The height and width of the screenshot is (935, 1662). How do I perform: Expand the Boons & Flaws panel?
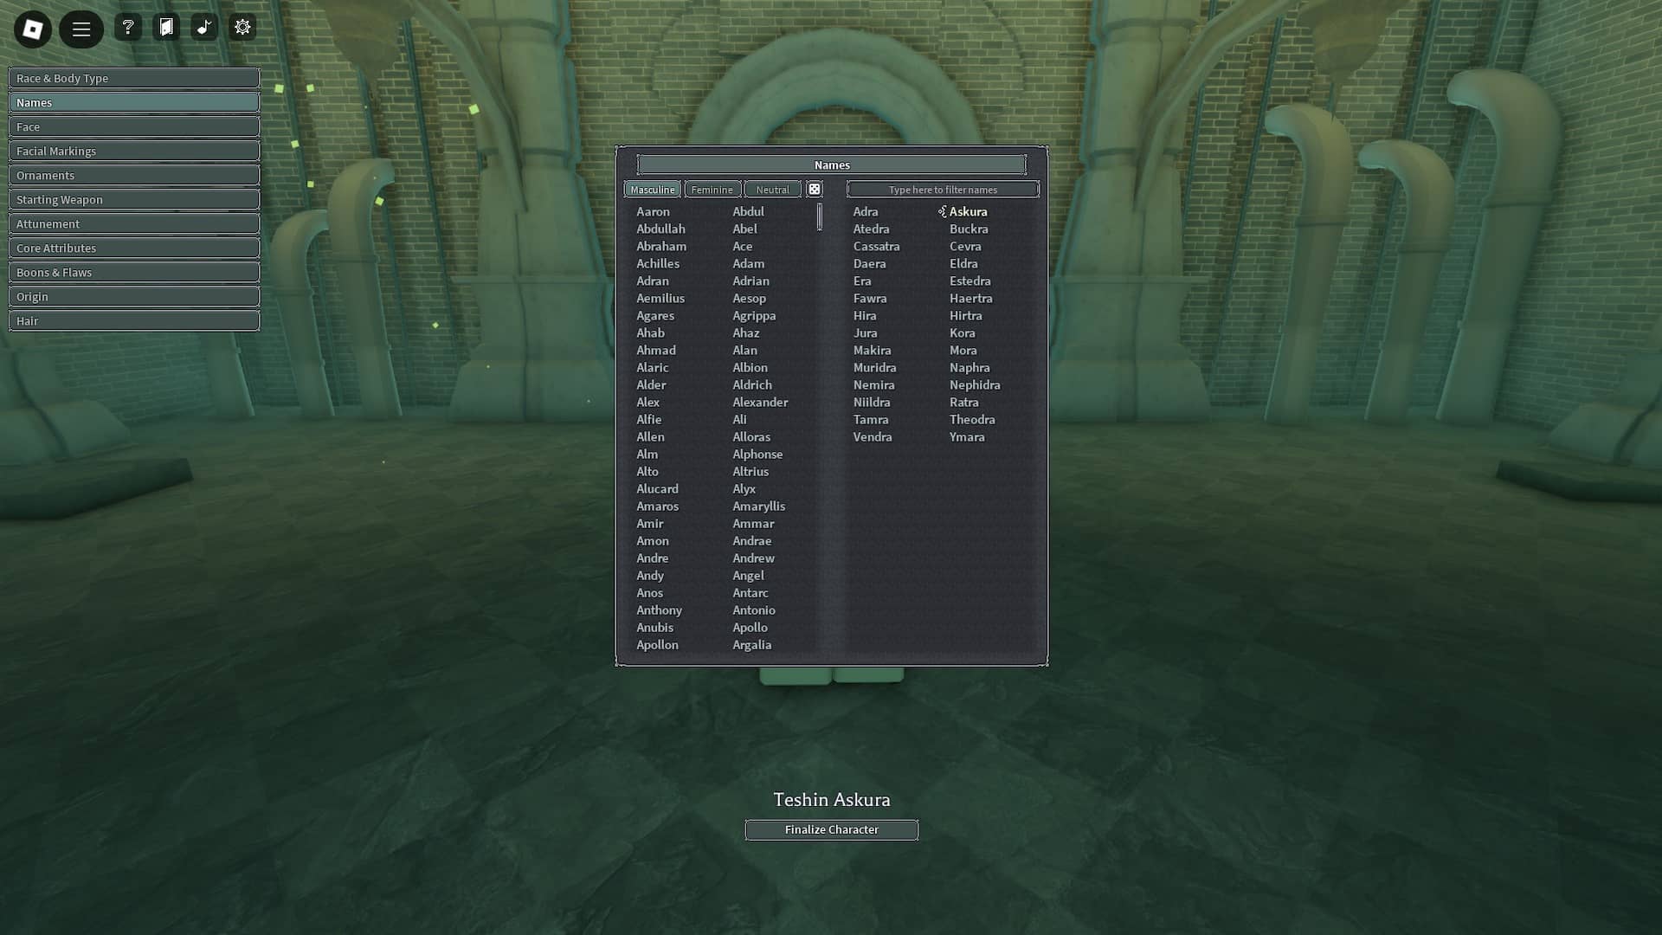[x=133, y=272]
